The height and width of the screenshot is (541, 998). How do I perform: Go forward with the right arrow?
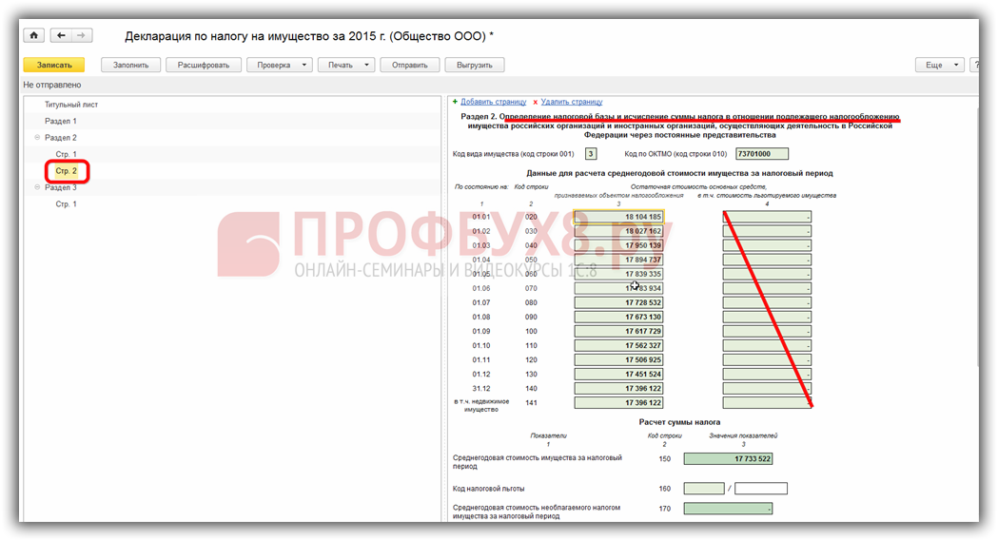pos(82,36)
